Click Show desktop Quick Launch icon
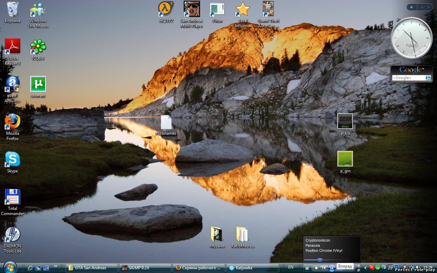 click(x=46, y=268)
